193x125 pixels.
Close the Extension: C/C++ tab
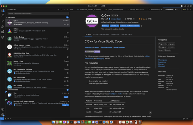pyautogui.click(x=180, y=10)
